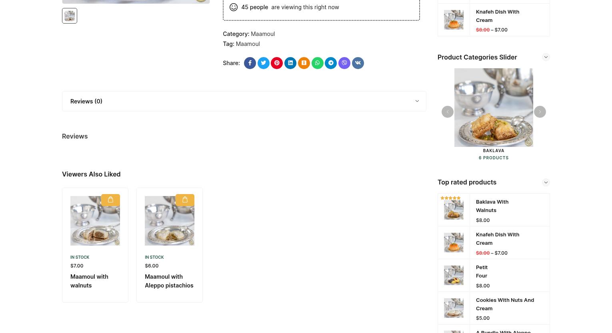Viewport: 612px width, 333px height.
Task: Slide categories slider to next item
Action: tap(540, 112)
